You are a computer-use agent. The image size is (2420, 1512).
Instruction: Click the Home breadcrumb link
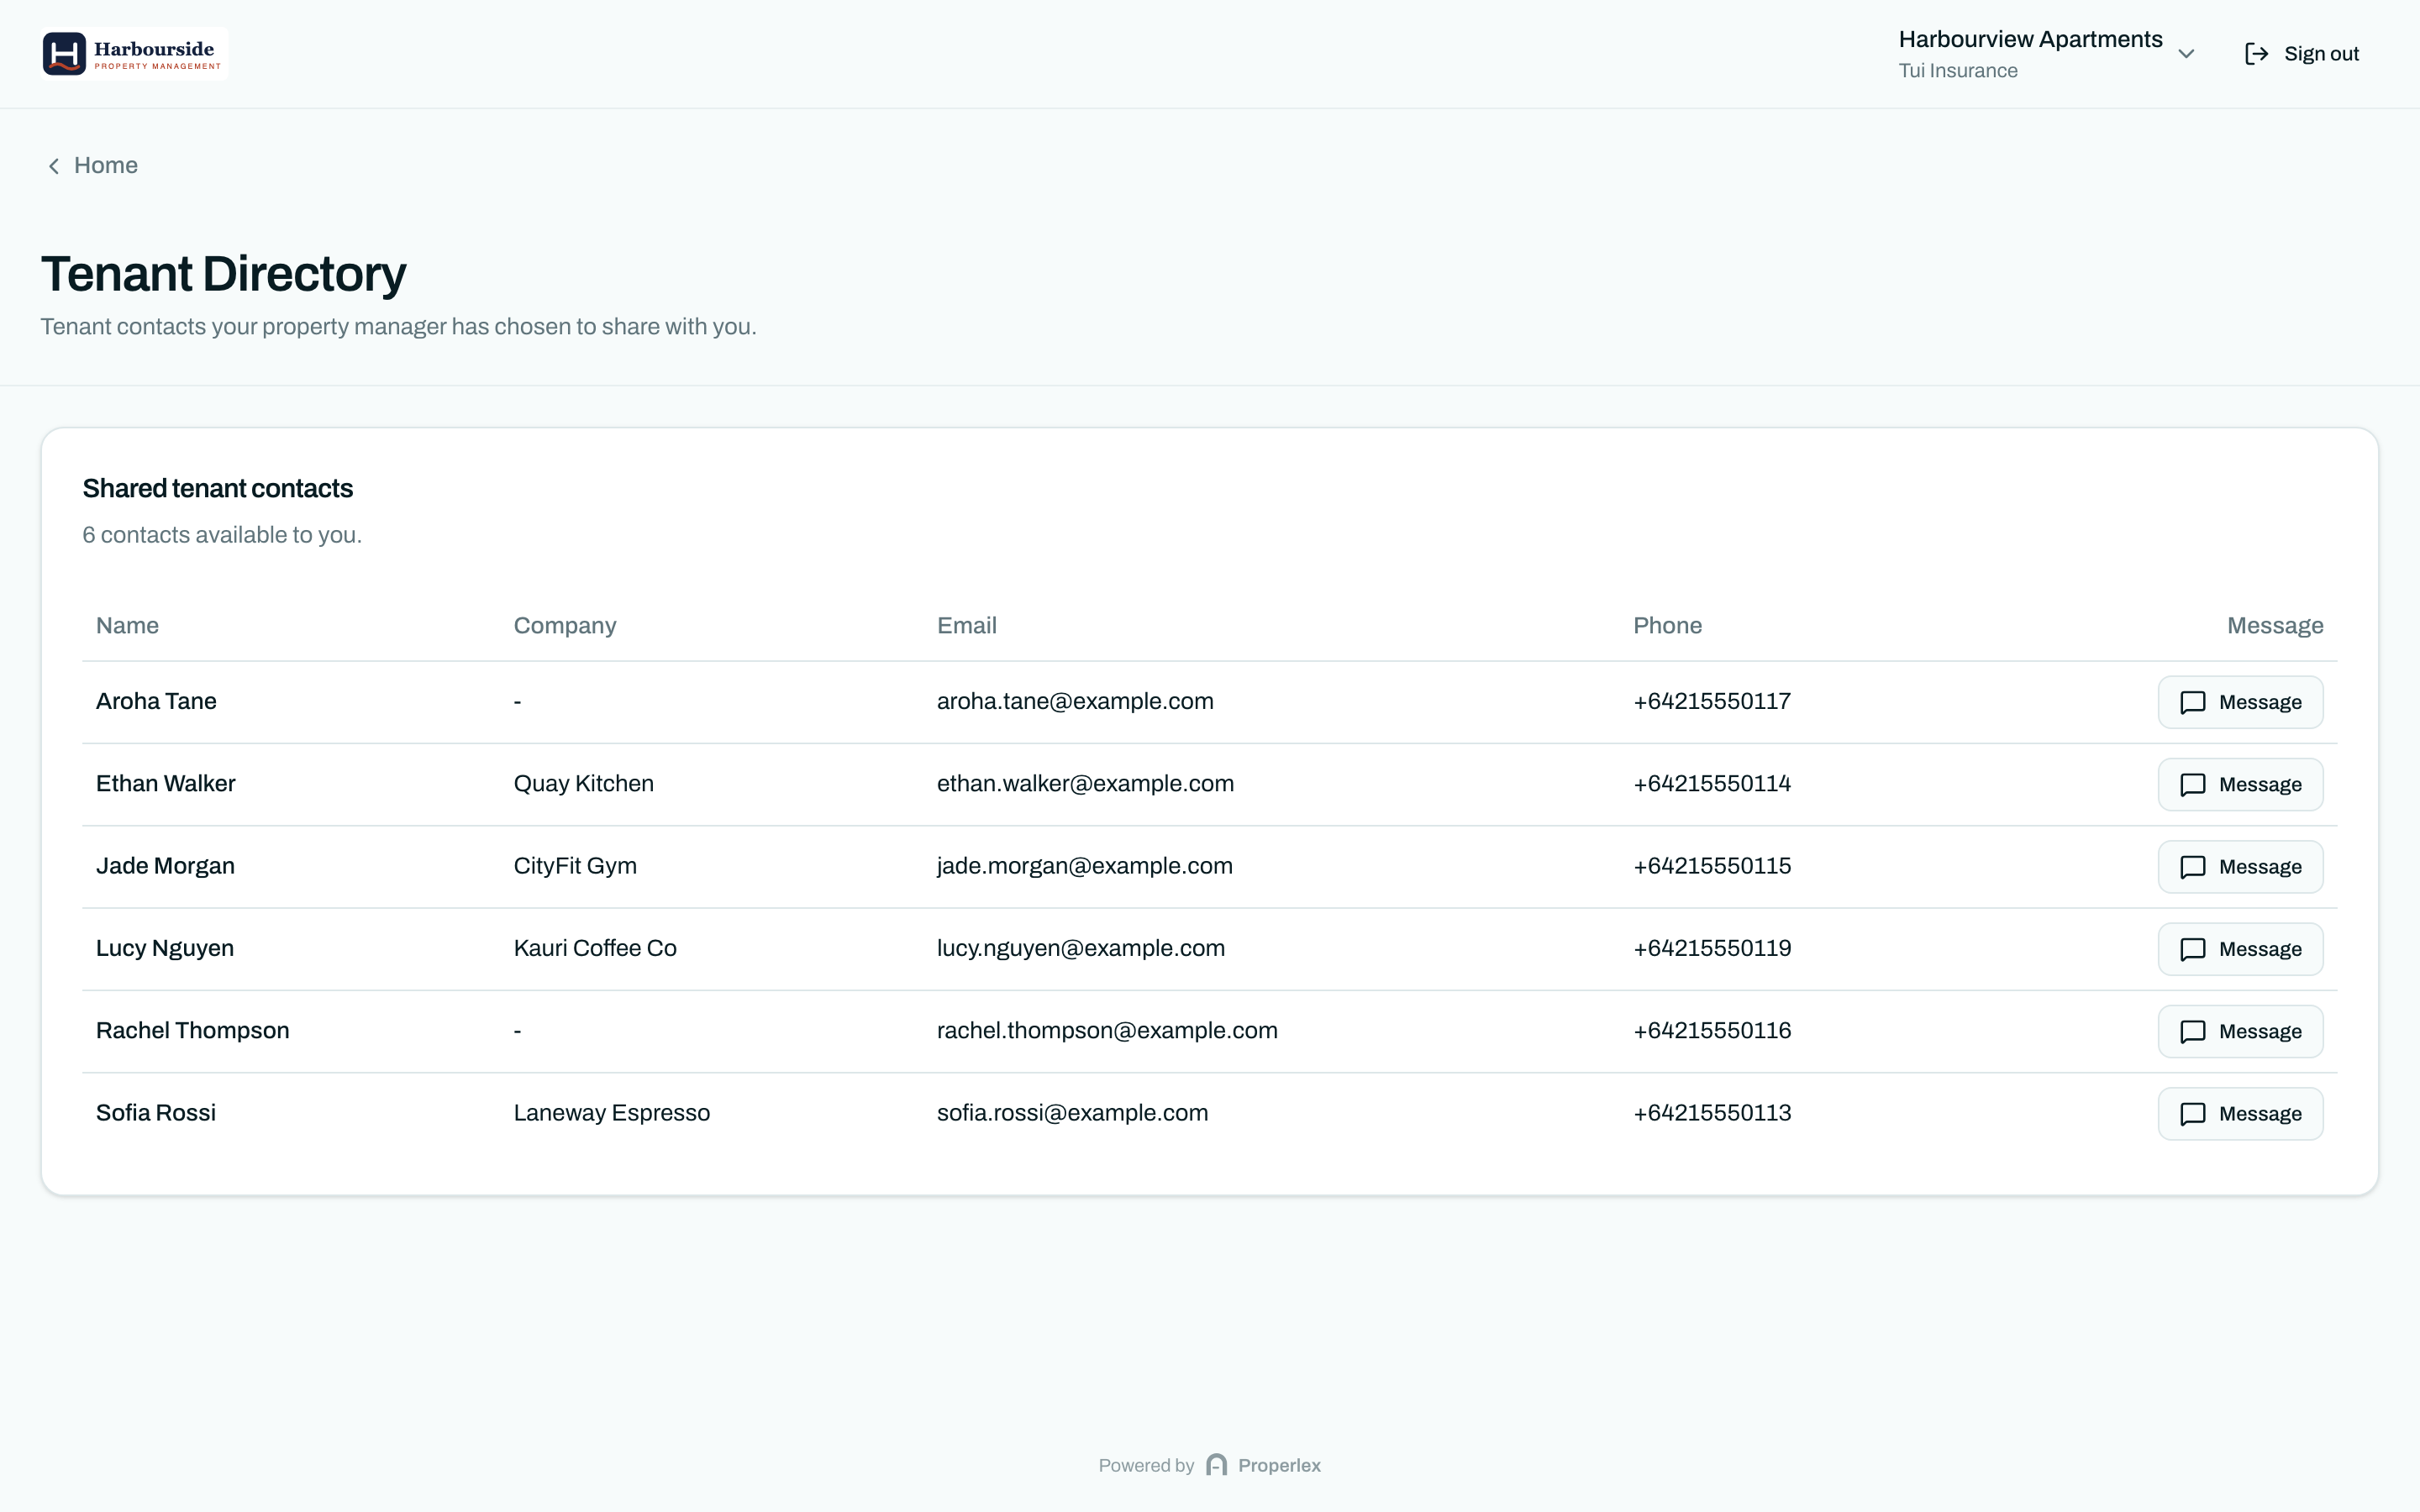(106, 165)
